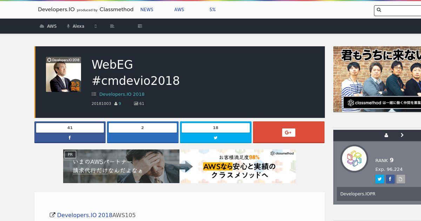This screenshot has height=221, width=421.
Task: Click the Classmethod name in the header
Action: [116, 9]
